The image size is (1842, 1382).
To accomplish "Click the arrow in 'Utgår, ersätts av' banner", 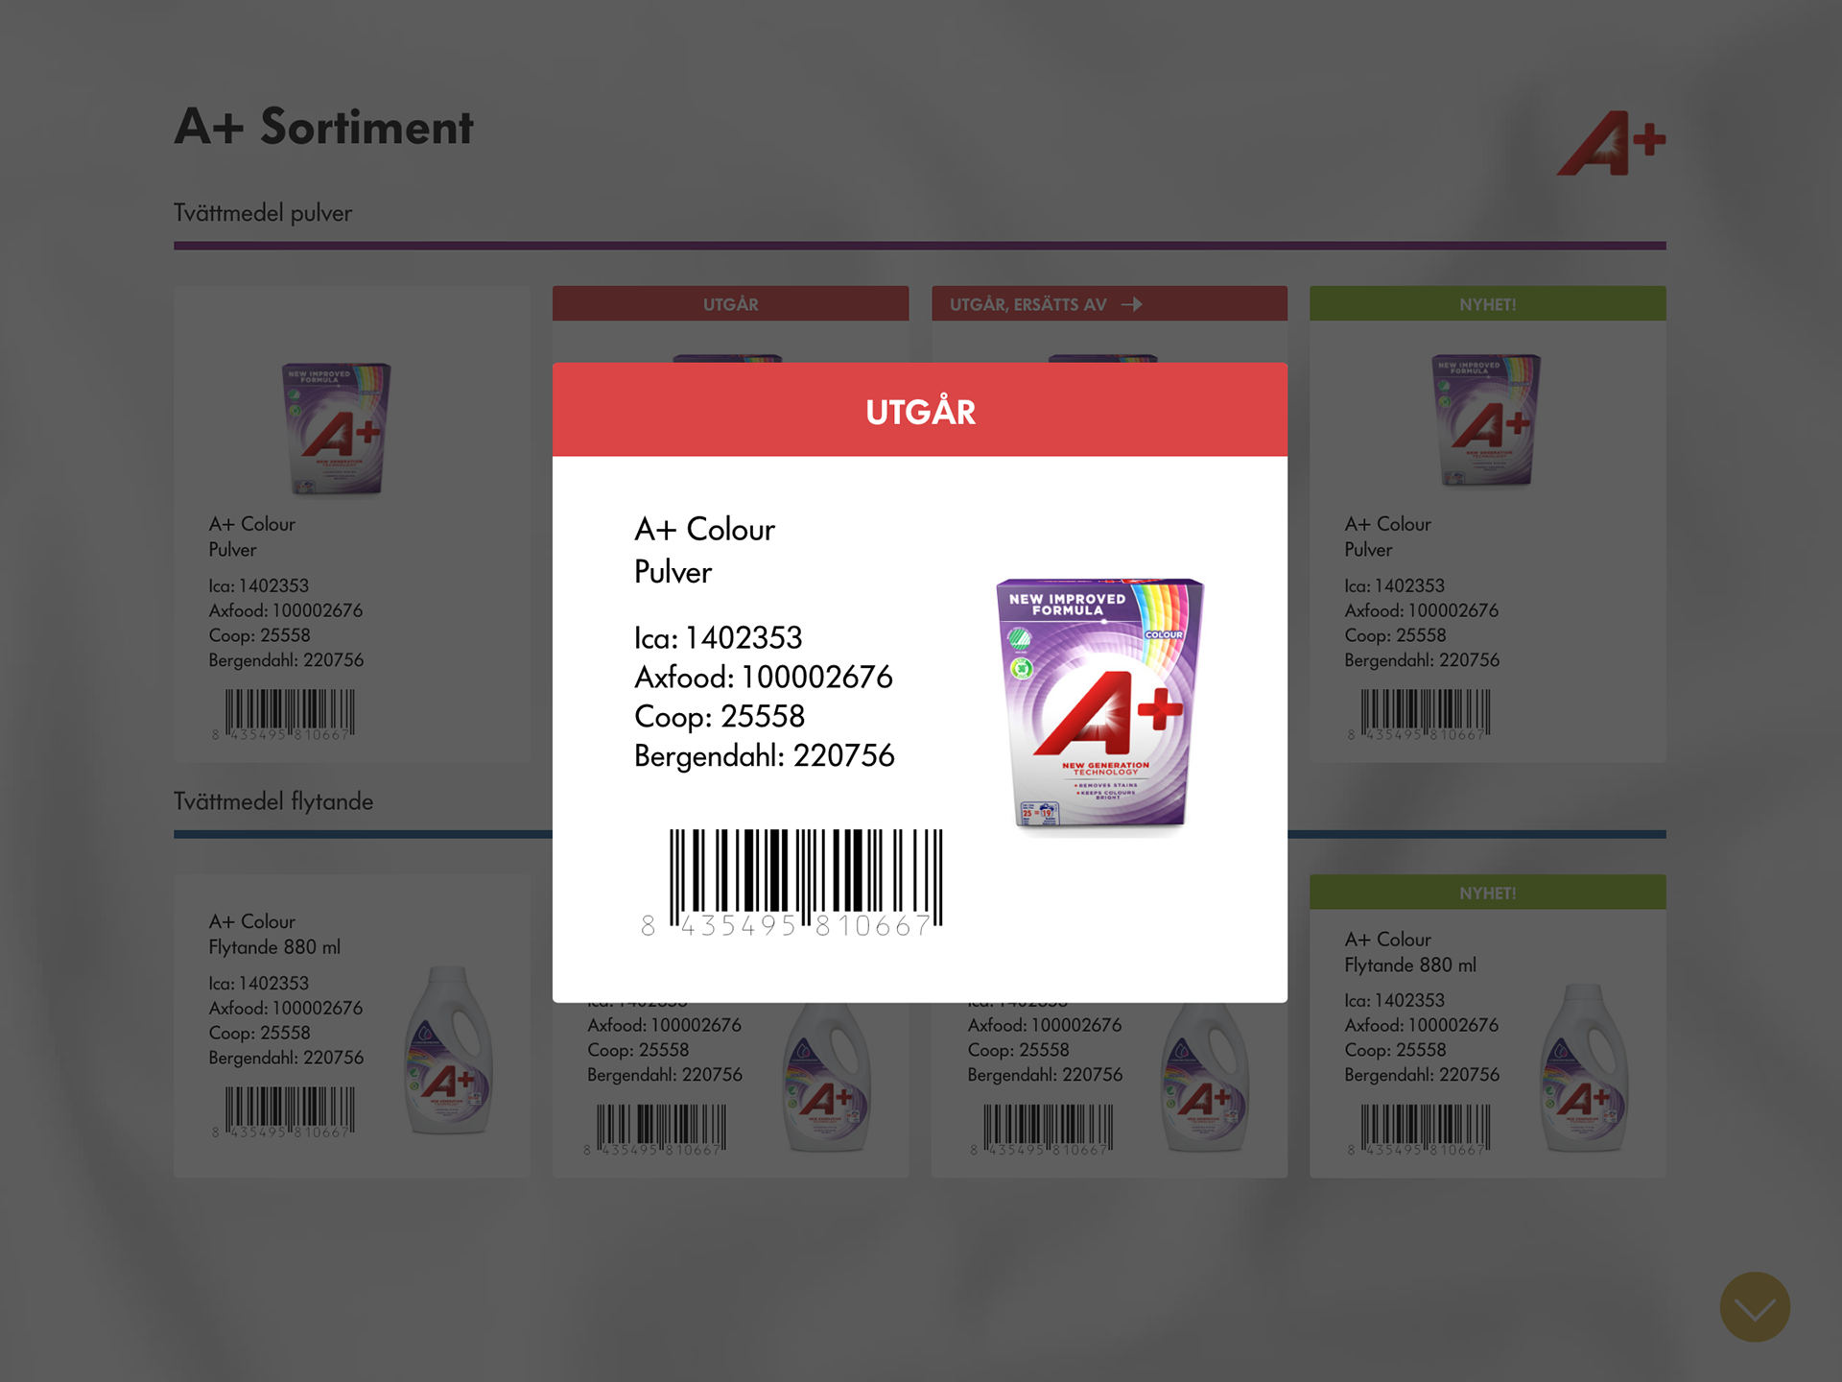I will pyautogui.click(x=1132, y=304).
